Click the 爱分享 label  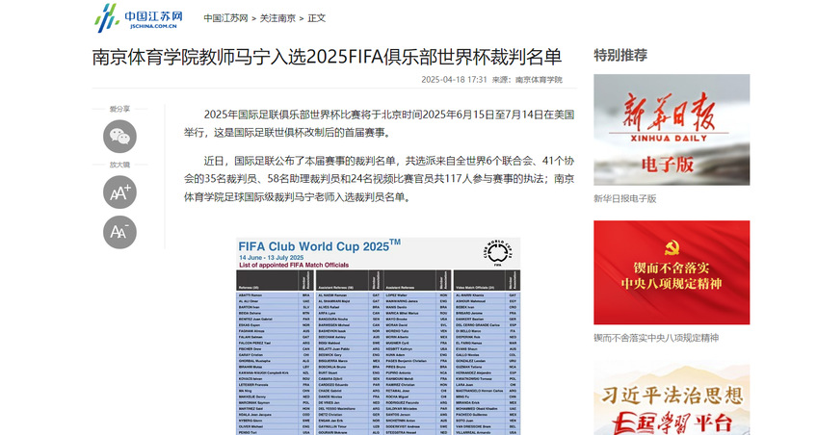(x=119, y=109)
